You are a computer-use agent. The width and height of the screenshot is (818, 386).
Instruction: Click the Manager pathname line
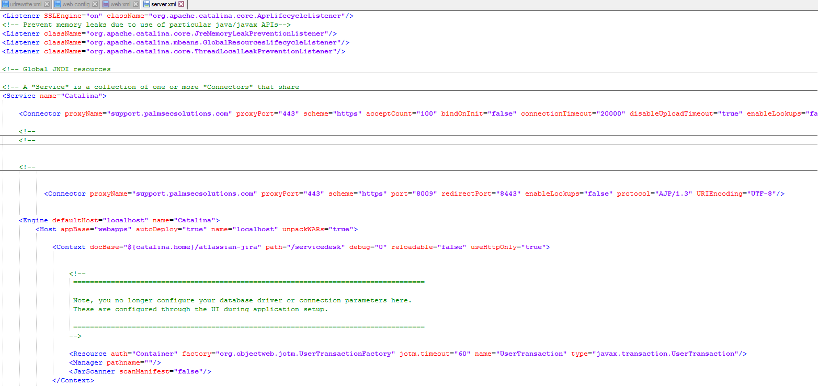coord(115,362)
